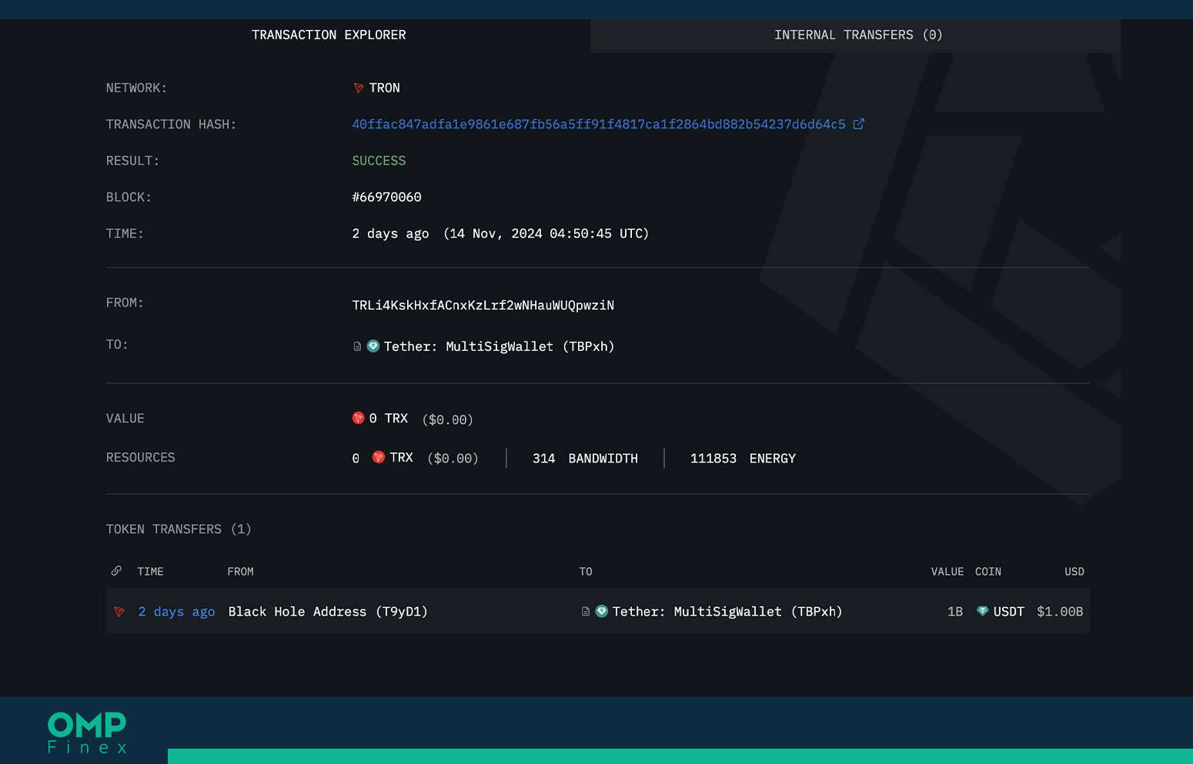Image resolution: width=1193 pixels, height=764 pixels.
Task: Click the contract document icon in the To field
Action: [357, 346]
